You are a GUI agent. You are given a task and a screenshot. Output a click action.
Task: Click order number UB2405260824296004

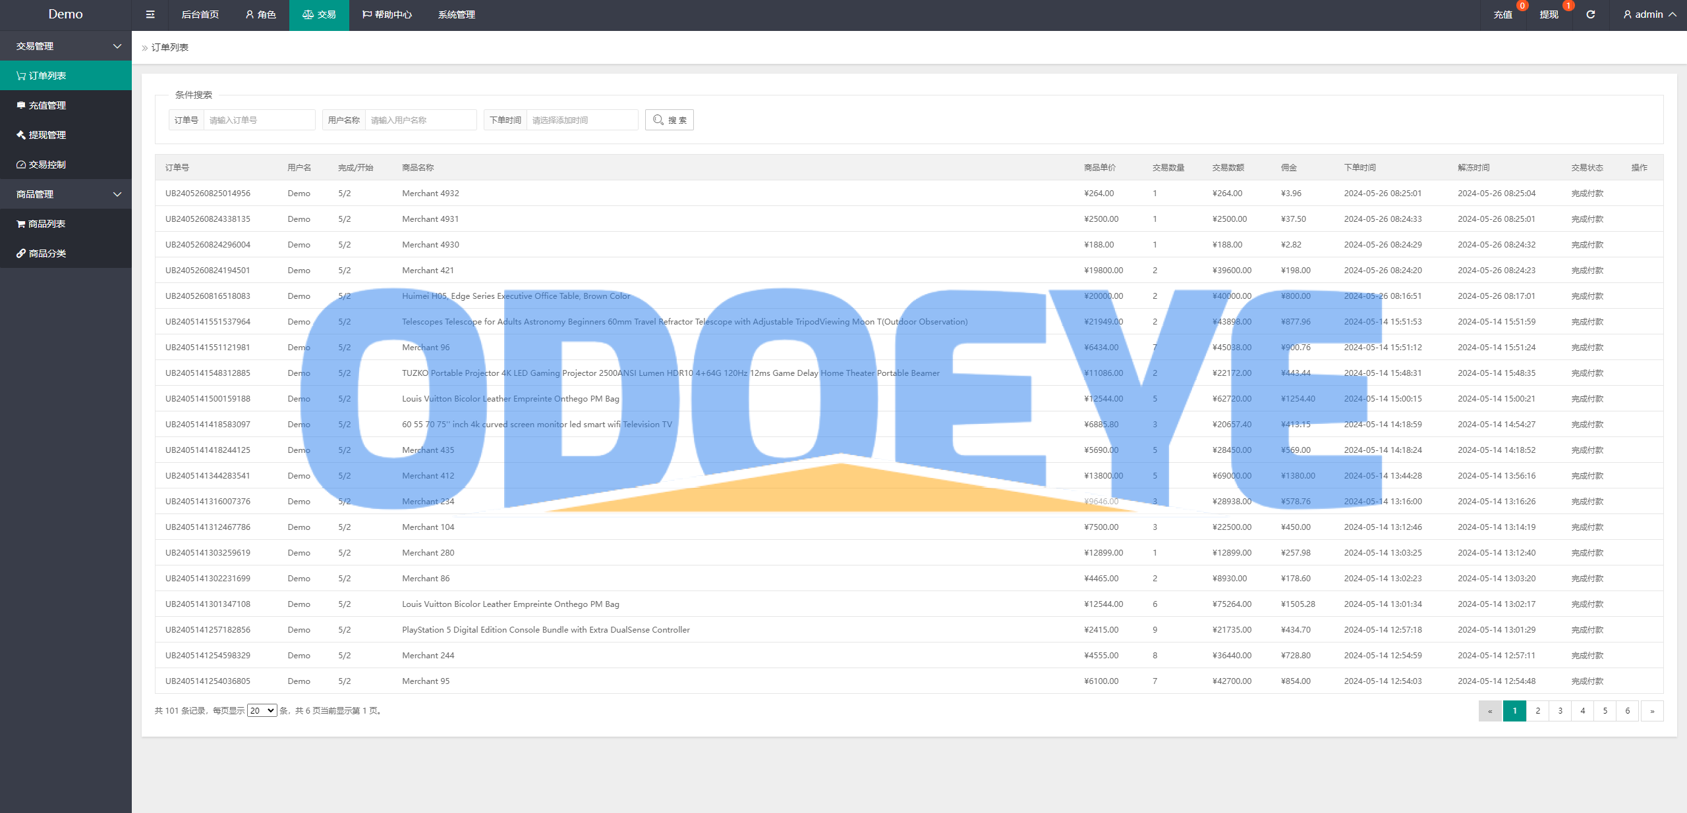pos(208,245)
